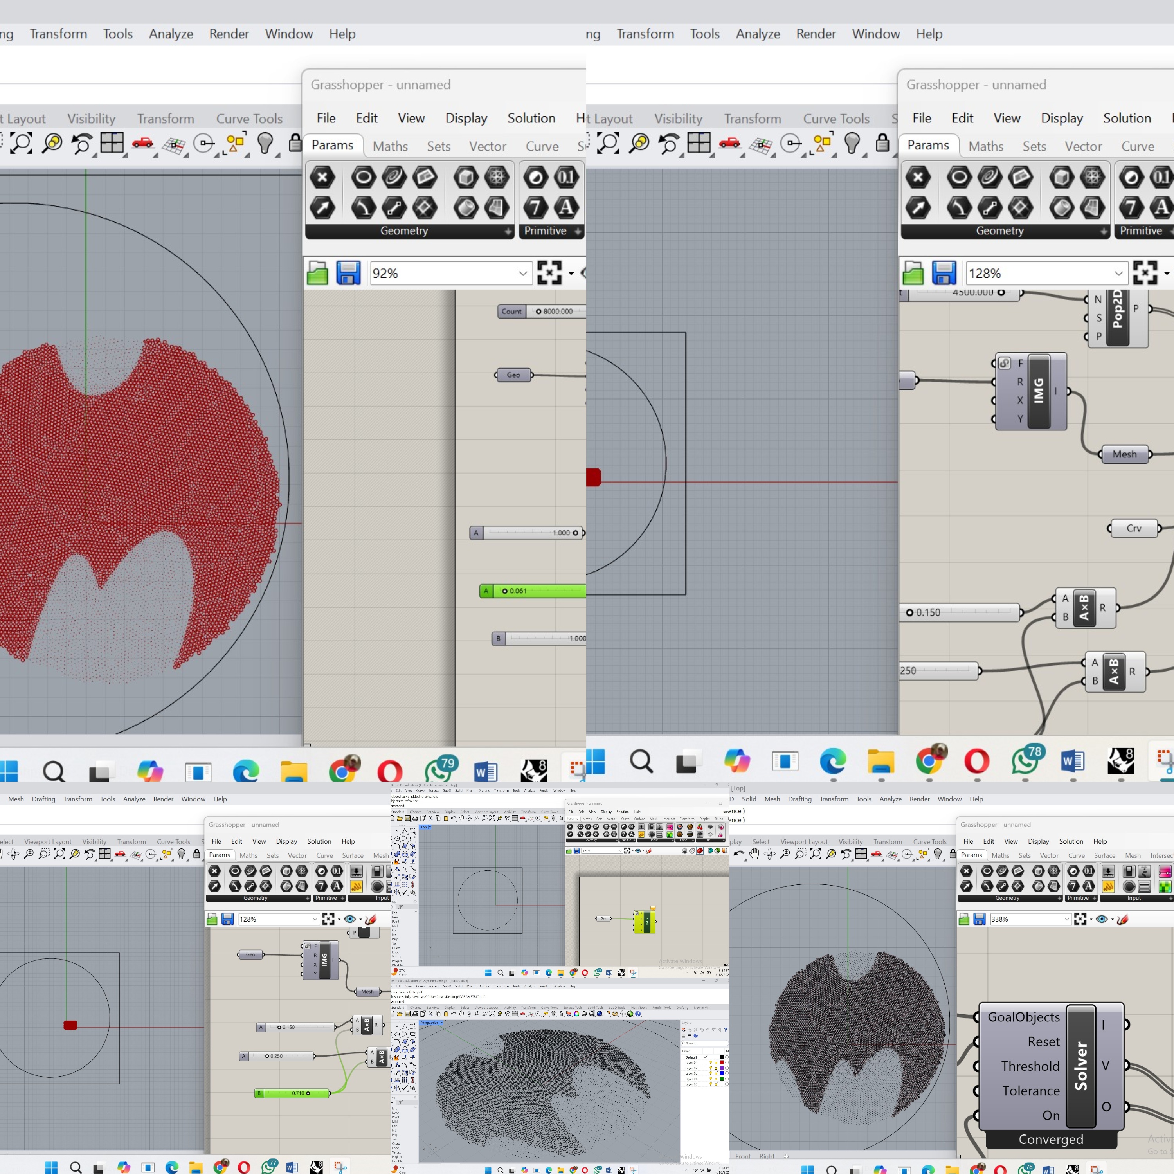Select the highlighted green IMG component

(x=645, y=922)
